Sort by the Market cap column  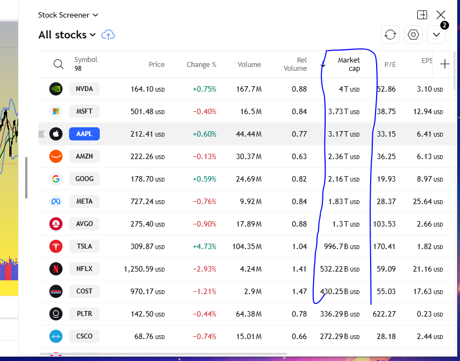coord(349,64)
